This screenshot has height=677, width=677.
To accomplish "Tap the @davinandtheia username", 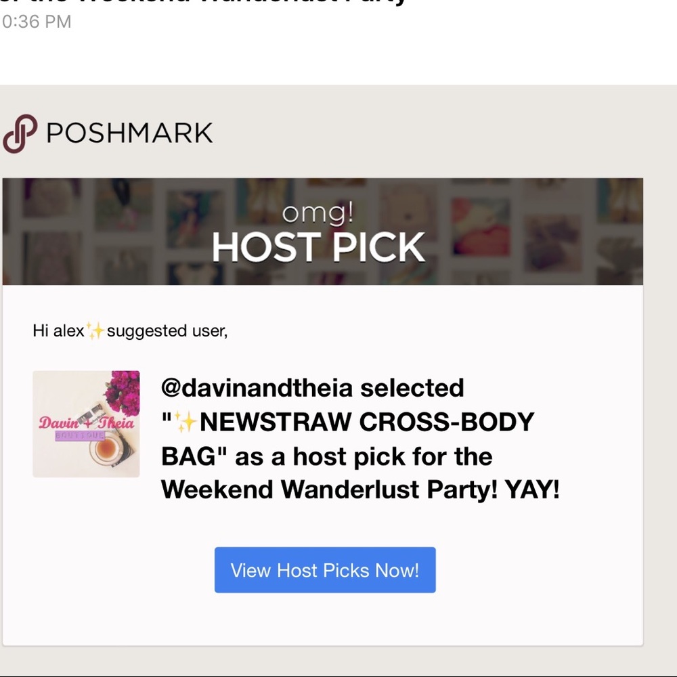I will tap(257, 388).
